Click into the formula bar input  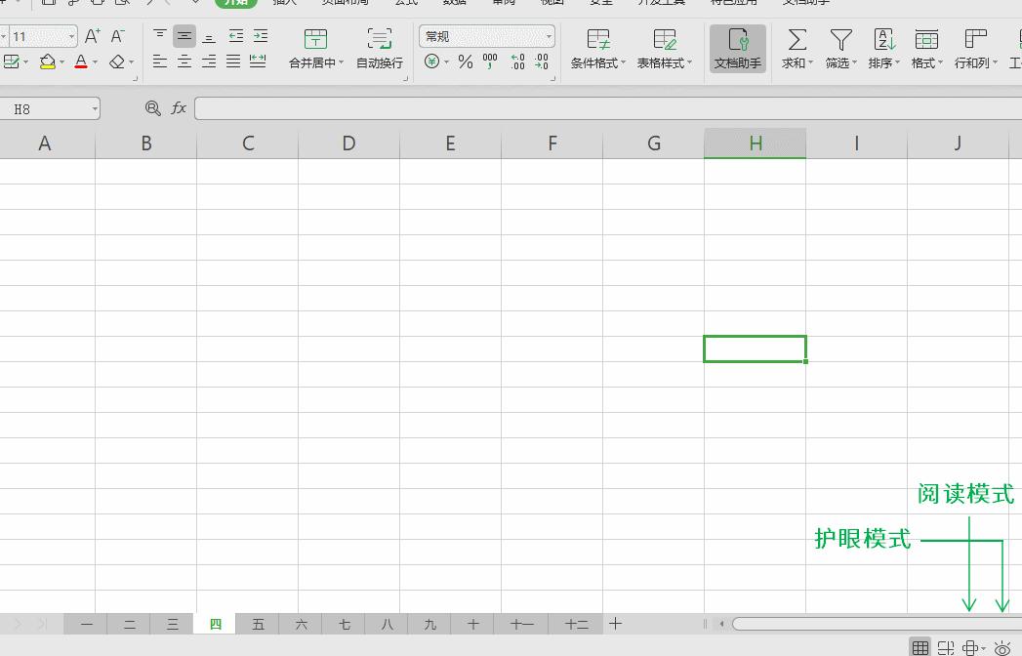608,108
